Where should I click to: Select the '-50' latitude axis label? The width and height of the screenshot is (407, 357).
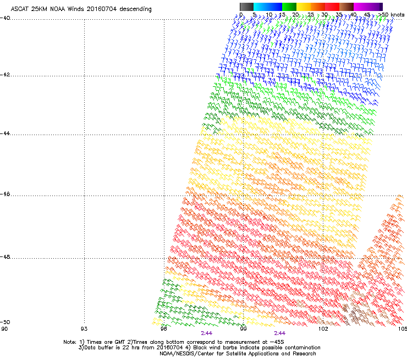pyautogui.click(x=5, y=322)
